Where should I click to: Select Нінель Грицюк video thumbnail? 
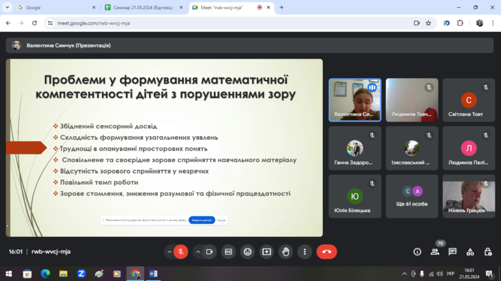(469, 196)
